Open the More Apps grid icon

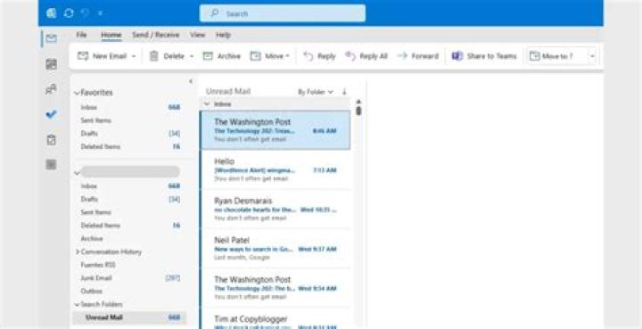point(51,164)
